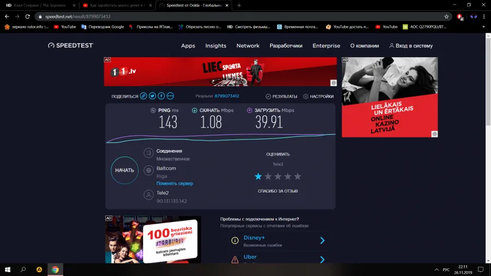Click the download arrow icon by СКАЧАТЬ
This screenshot has width=491, height=276.
click(194, 110)
